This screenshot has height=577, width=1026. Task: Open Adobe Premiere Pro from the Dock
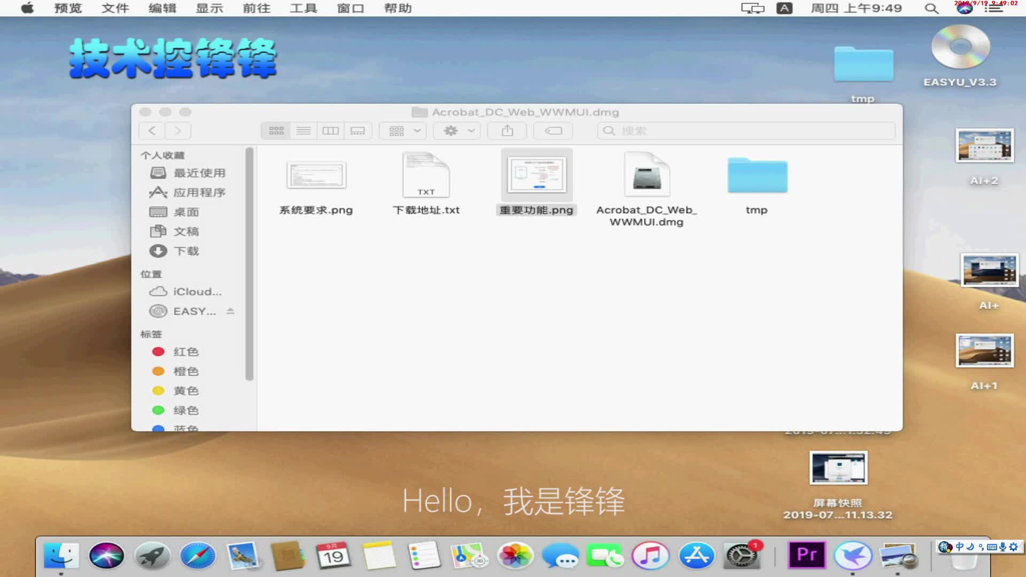coord(806,555)
